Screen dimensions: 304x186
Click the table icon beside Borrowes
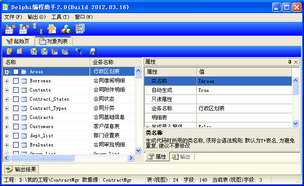coord(24,81)
